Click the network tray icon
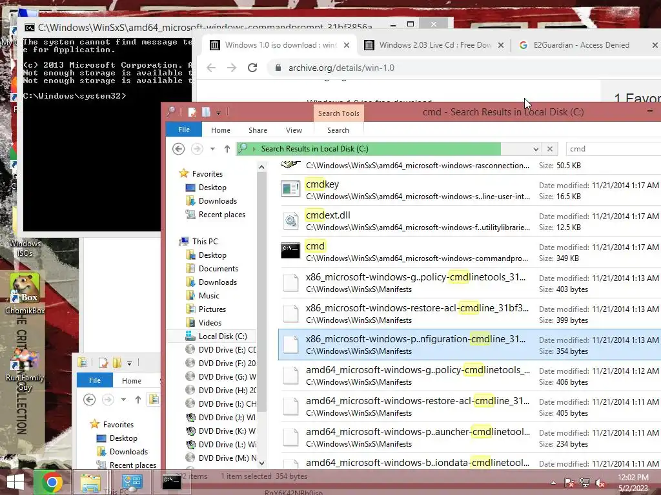Viewport: 661px width, 495px height. (585, 483)
